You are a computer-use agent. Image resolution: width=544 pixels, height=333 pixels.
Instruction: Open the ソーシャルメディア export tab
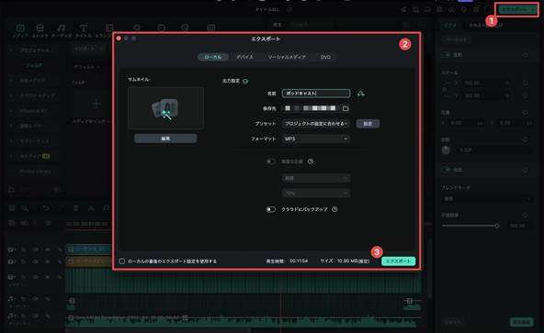tap(287, 57)
